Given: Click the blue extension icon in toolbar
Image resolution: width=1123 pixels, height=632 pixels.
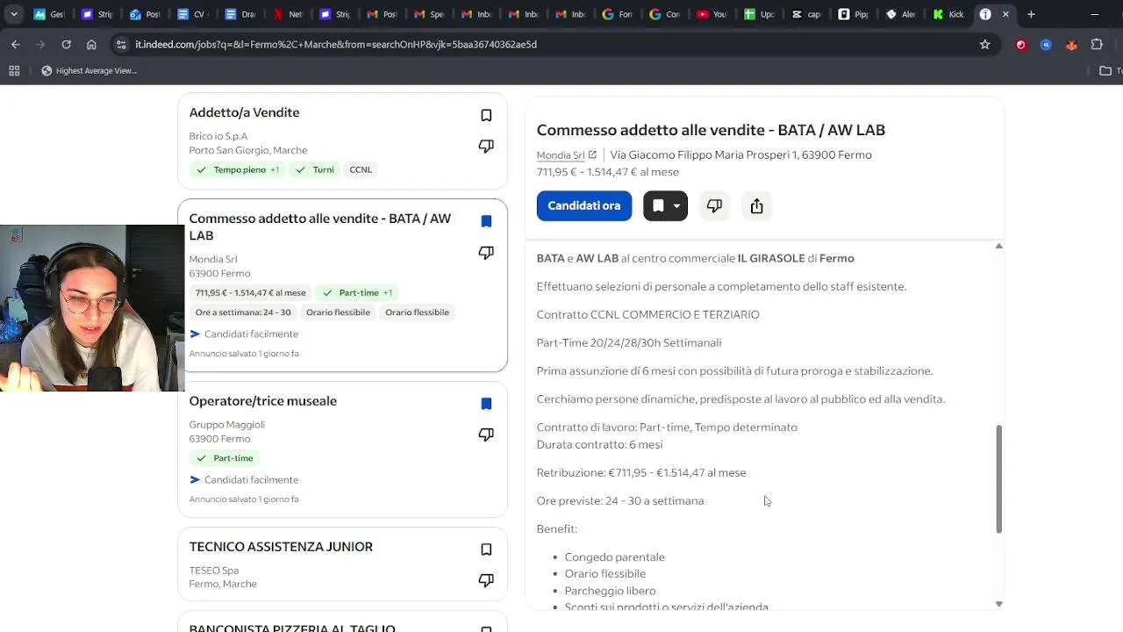Looking at the screenshot, I should (x=1046, y=44).
